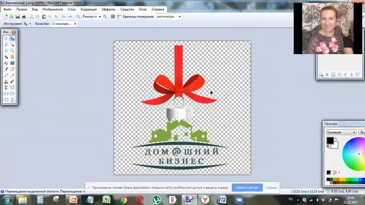Open the Коррекция menu
The width and height of the screenshot is (365, 205).
click(89, 9)
